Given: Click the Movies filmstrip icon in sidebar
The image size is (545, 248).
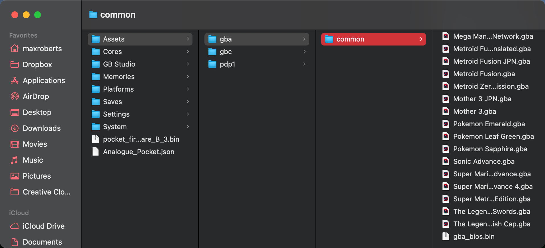Looking at the screenshot, I should pyautogui.click(x=15, y=144).
